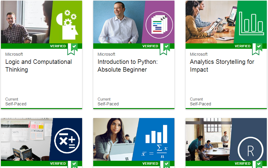Click the math operators circle icon
The height and width of the screenshot is (168, 268).
(x=67, y=141)
